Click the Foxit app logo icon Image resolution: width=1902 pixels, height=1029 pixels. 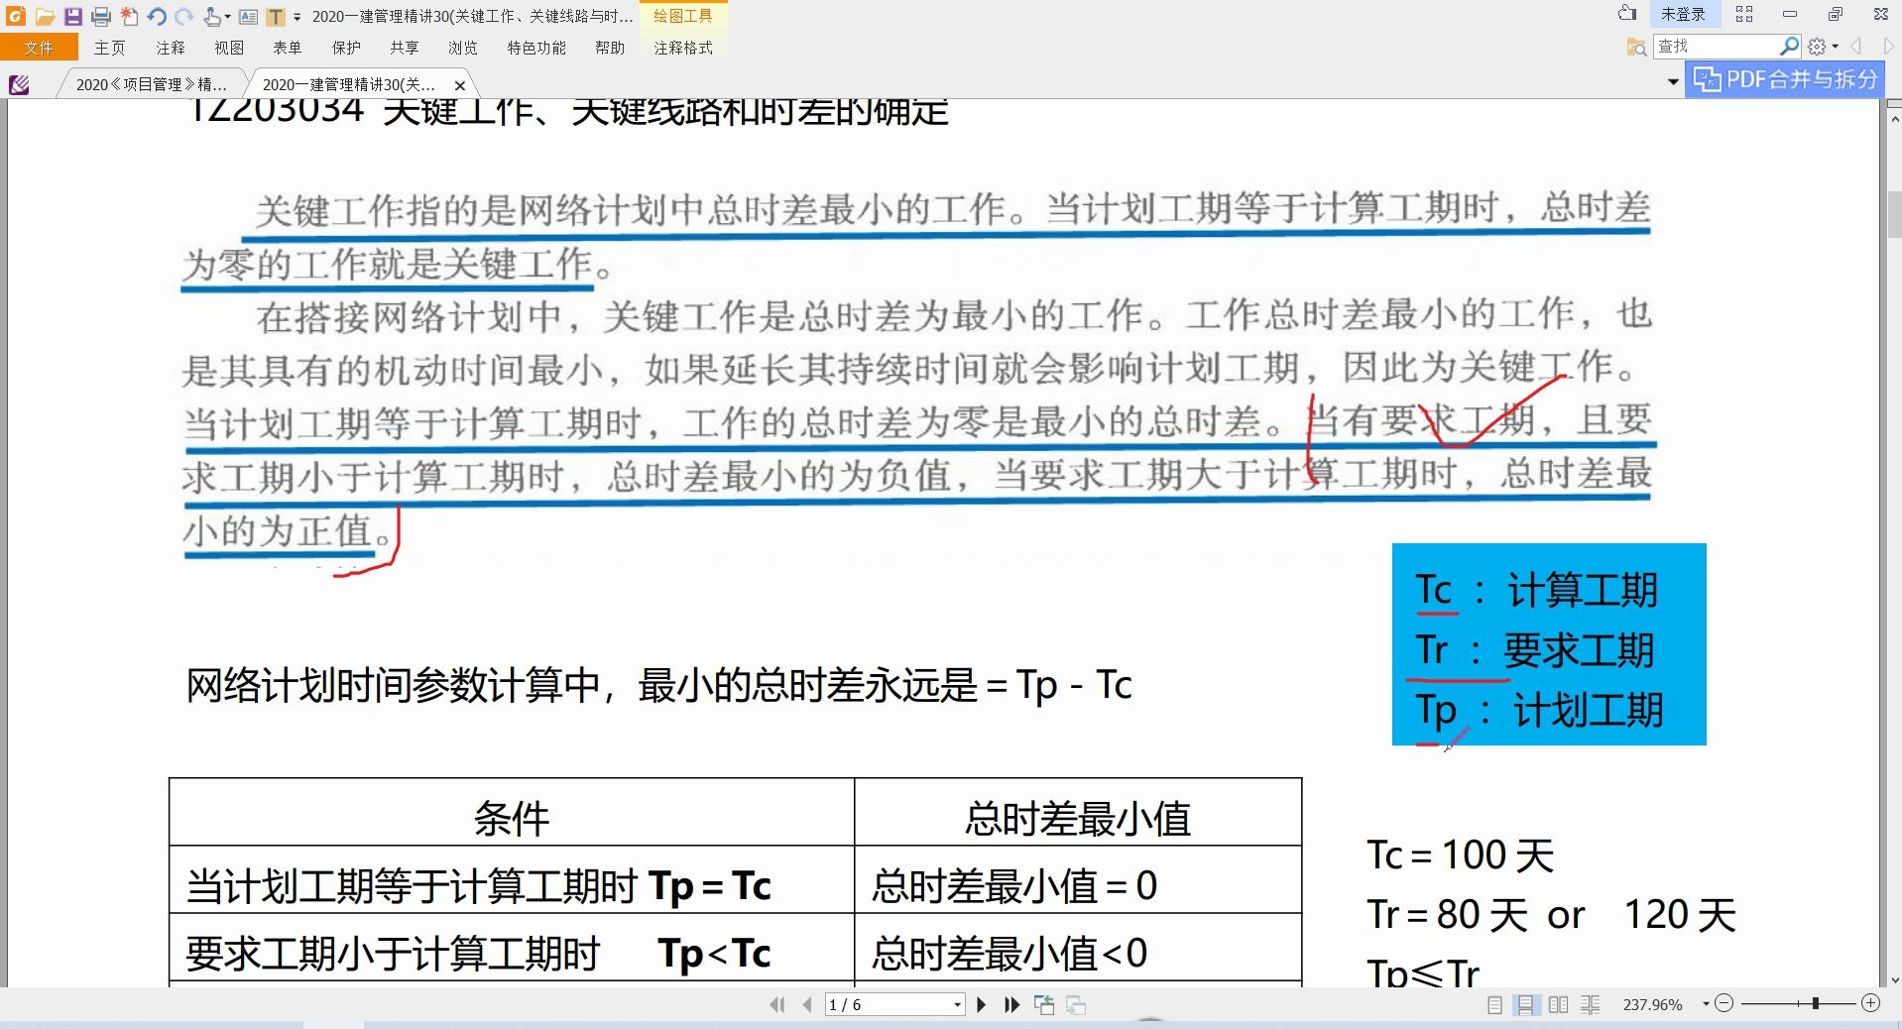coord(16,16)
